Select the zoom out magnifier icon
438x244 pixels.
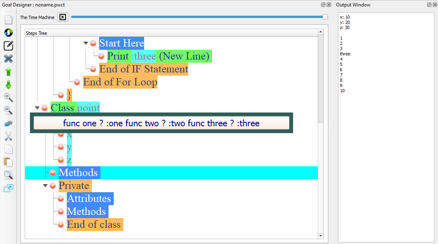tap(8, 110)
